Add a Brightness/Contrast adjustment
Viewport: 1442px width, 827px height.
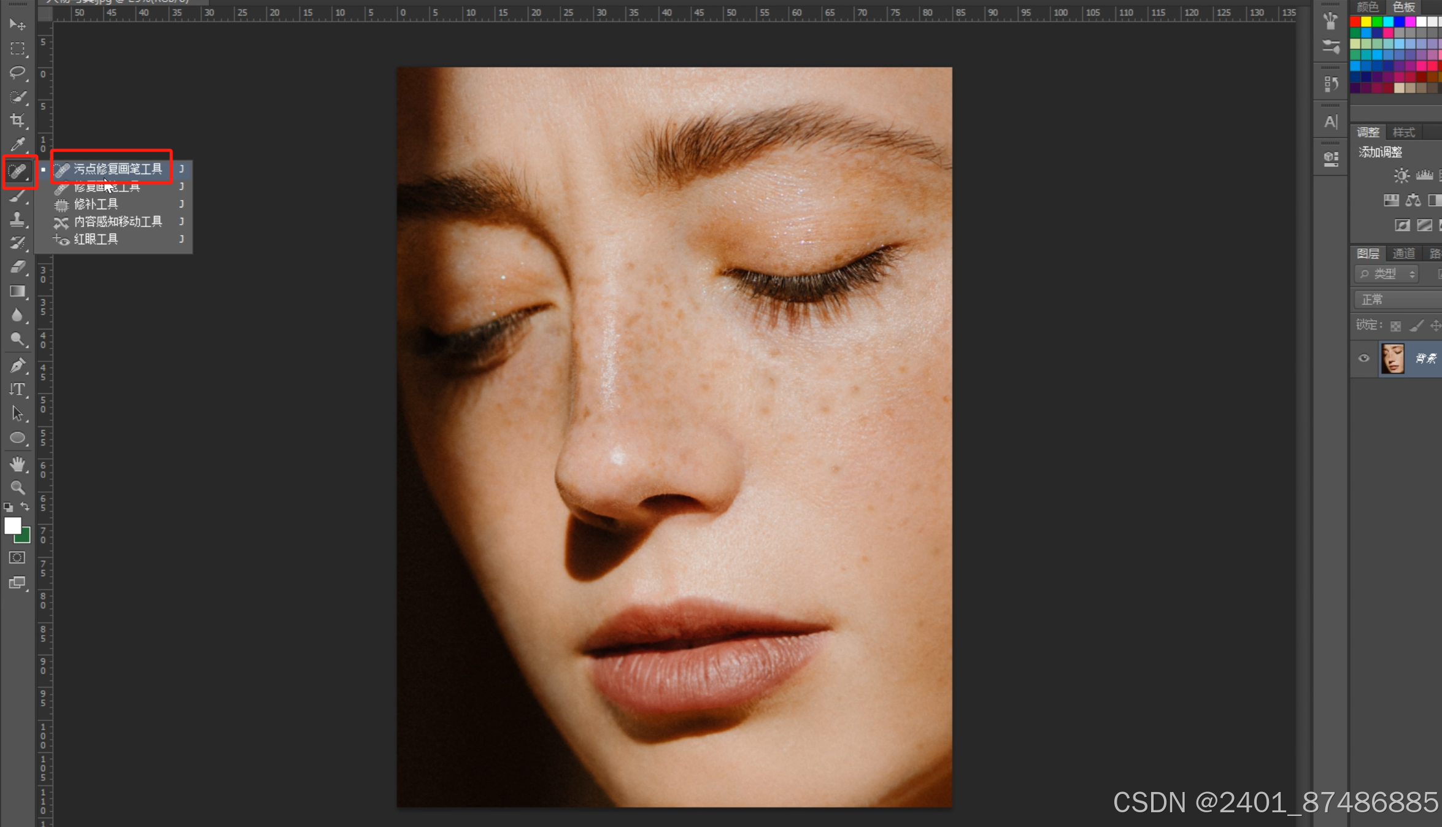click(x=1401, y=175)
